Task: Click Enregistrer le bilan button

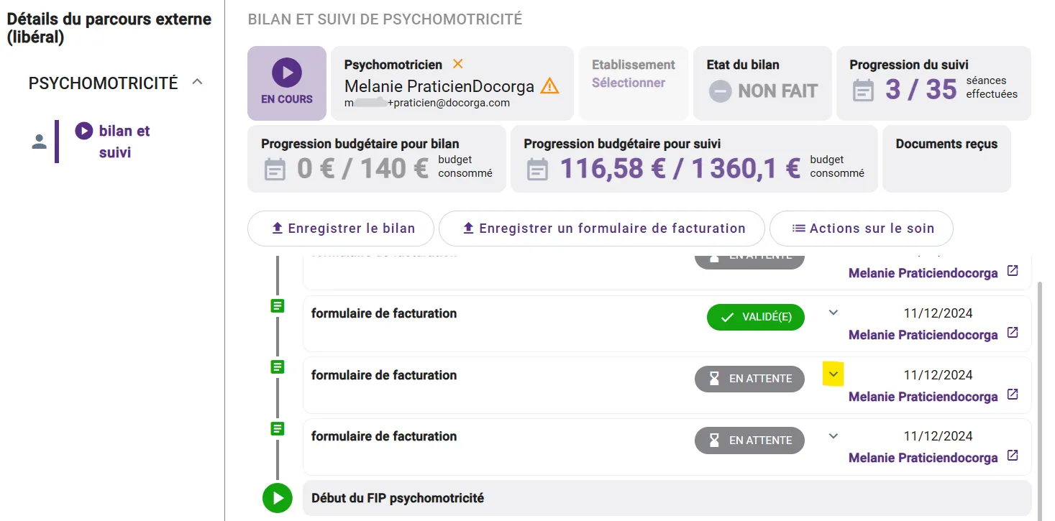Action: tap(341, 229)
